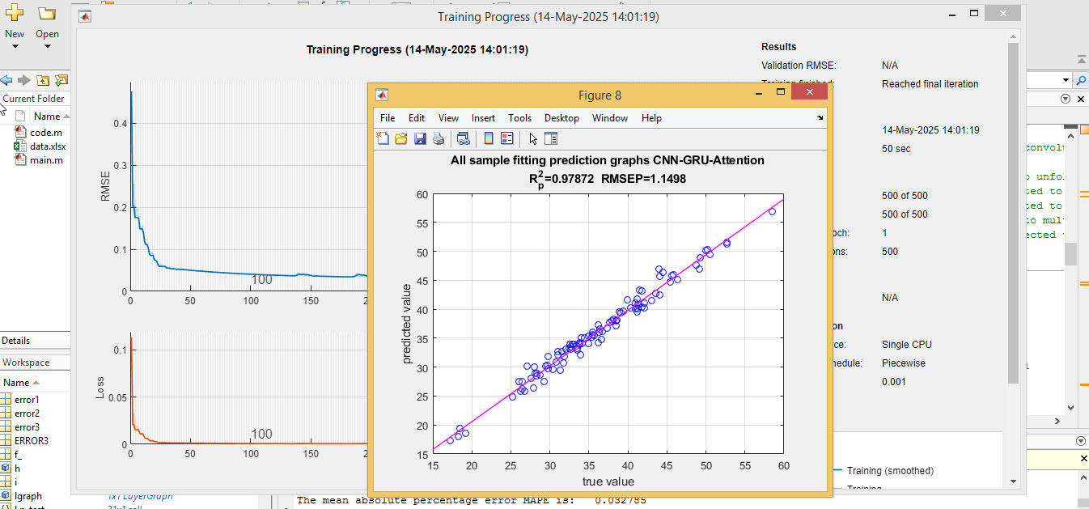The height and width of the screenshot is (509, 1089).
Task: Expand the New dropdown arrow
Action: click(x=15, y=46)
